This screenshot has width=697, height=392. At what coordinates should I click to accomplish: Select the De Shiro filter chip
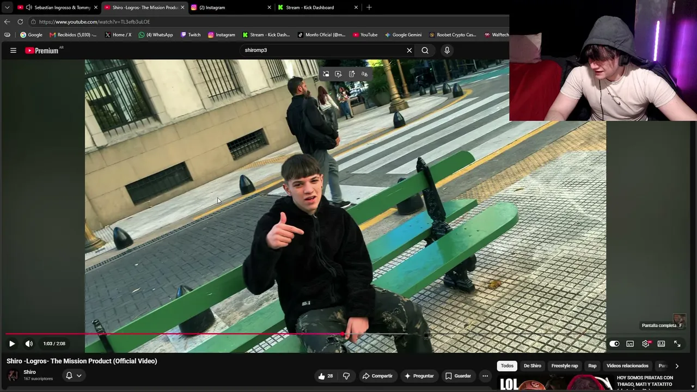[533, 366]
